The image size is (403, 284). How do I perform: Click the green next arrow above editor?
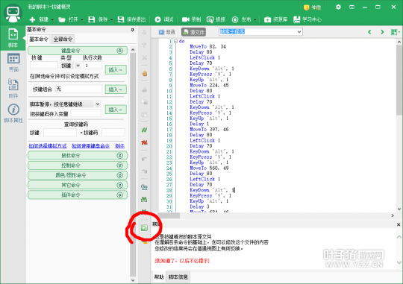pyautogui.click(x=382, y=32)
